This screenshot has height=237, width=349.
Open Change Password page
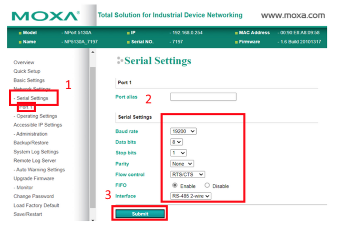(34, 197)
